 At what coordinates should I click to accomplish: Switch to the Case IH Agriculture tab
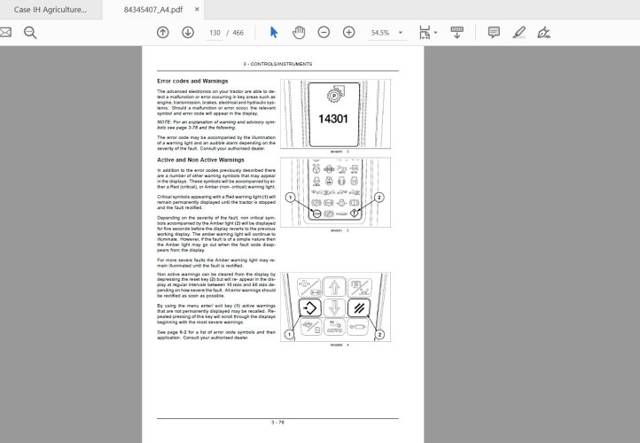[x=51, y=10]
